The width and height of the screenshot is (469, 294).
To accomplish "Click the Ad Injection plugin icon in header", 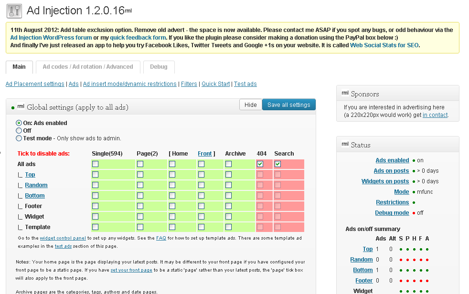I will (14, 10).
